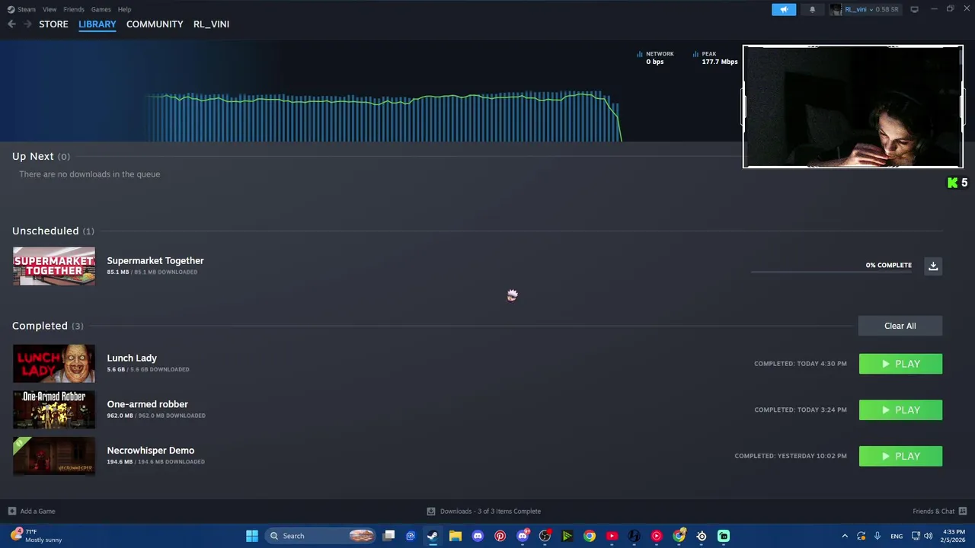This screenshot has width=975, height=548.
Task: Go forward with the navigation arrow
Action: [27, 24]
